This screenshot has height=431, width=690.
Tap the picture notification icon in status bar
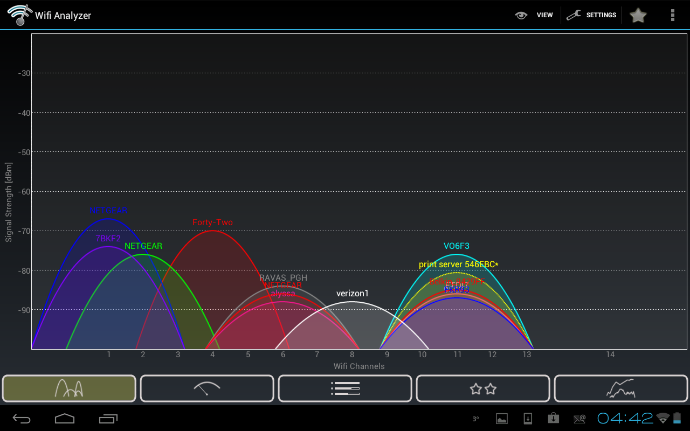[502, 419]
